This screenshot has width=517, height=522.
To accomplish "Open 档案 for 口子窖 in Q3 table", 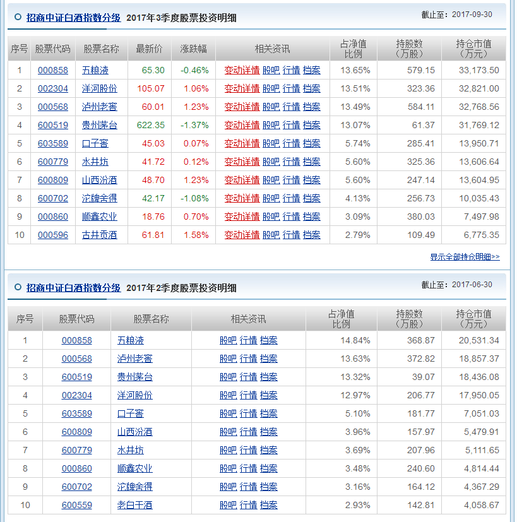I will (x=310, y=143).
